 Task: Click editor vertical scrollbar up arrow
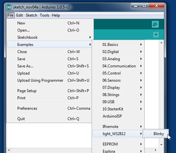(161, 43)
